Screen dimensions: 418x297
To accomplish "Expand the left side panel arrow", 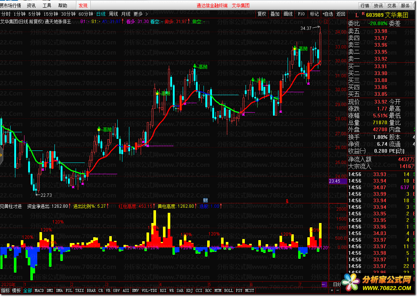I will [1, 155].
